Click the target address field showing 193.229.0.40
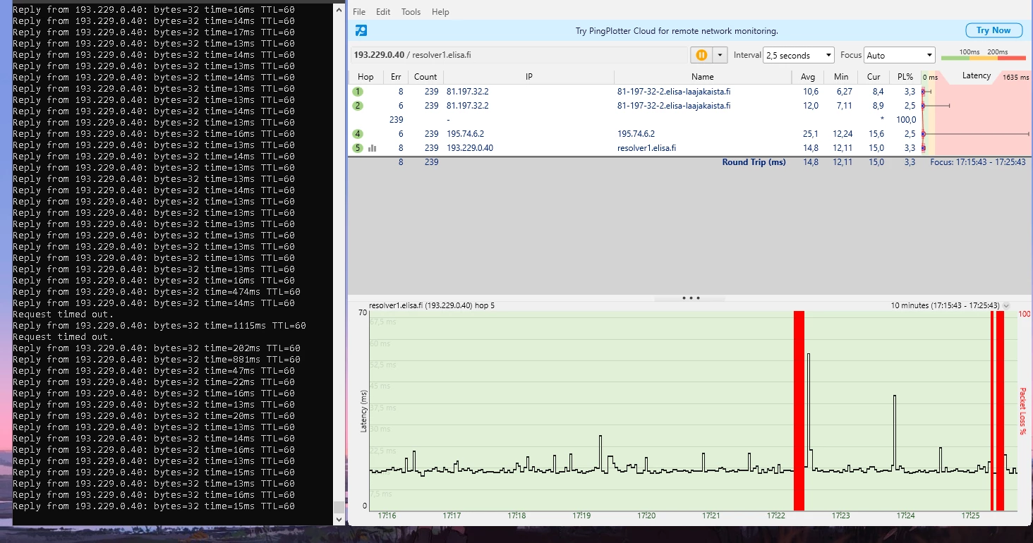Screen dimensions: 1033x543 [x=519, y=55]
